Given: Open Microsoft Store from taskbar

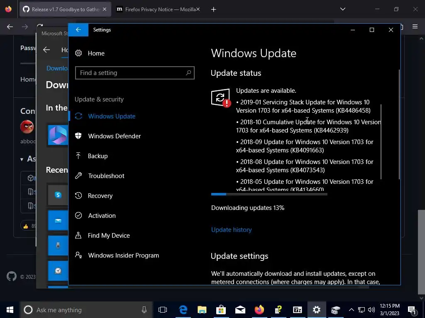Looking at the screenshot, I should 221,310.
